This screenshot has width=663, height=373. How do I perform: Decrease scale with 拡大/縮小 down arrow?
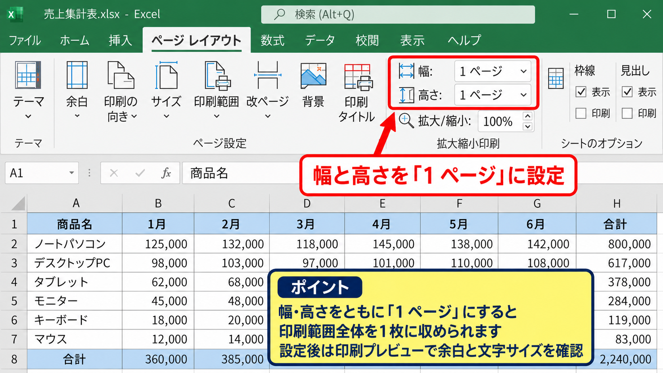(527, 126)
